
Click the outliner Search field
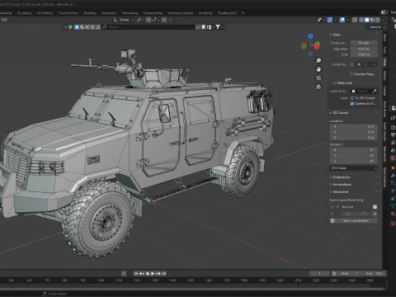pyautogui.click(x=148, y=27)
